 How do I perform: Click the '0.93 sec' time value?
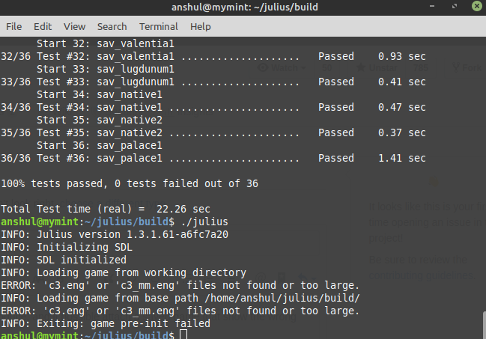tap(402, 56)
